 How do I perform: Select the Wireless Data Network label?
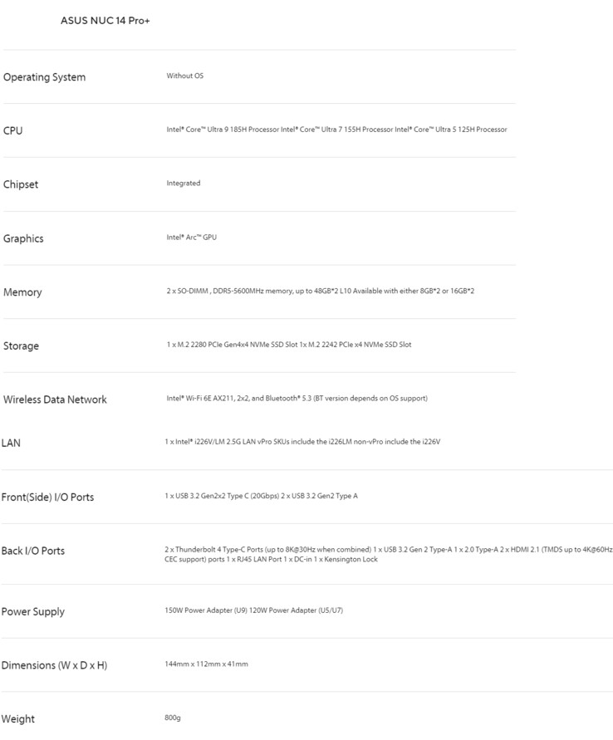[55, 399]
